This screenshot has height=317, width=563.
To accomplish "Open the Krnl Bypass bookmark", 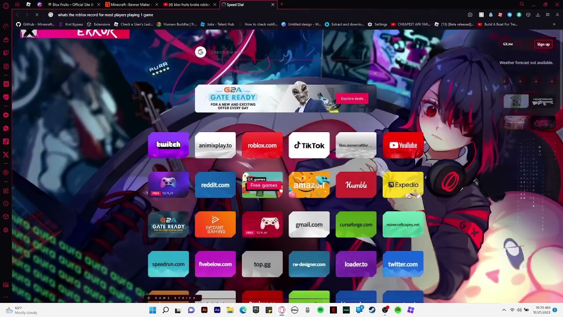I will pos(70,24).
